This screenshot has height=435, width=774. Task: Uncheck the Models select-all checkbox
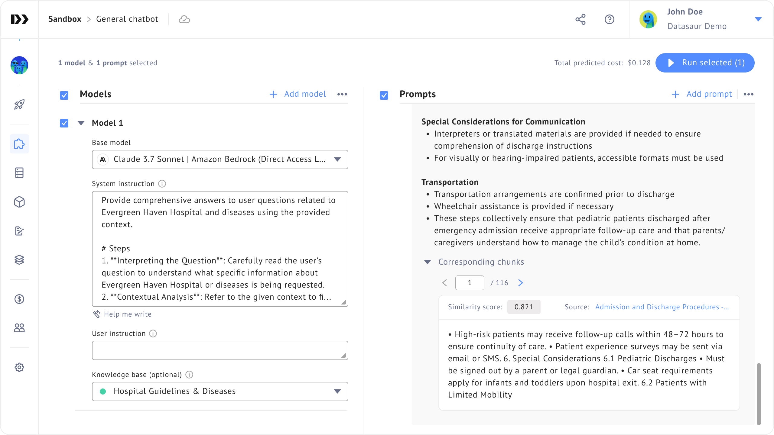point(64,95)
